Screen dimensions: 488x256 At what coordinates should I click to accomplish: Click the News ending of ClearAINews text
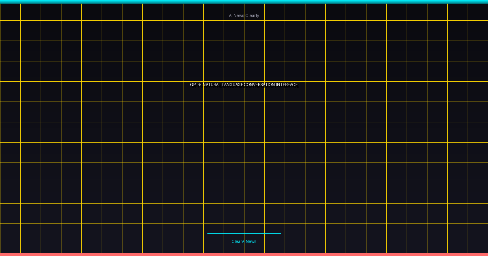tap(251, 241)
